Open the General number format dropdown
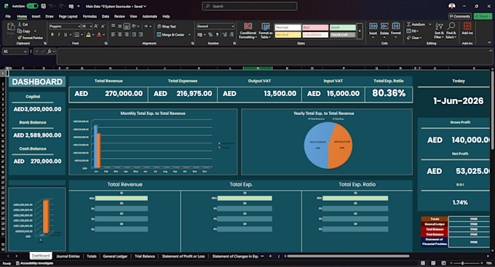This screenshot has height=267, width=495. click(x=233, y=26)
